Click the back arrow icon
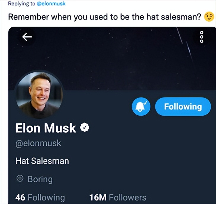216x204 pixels. 27,37
